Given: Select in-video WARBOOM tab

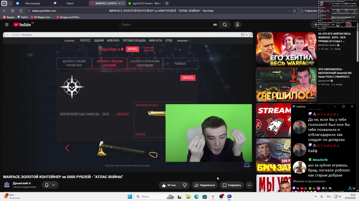Looking at the screenshot, I should (x=180, y=63).
